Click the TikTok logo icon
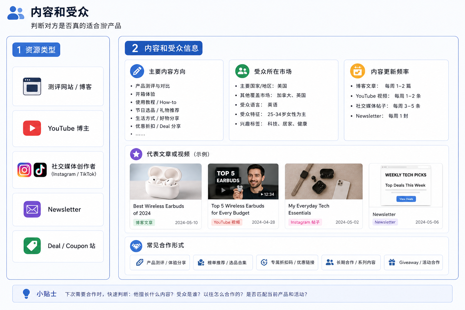465x310 pixels. click(x=40, y=170)
